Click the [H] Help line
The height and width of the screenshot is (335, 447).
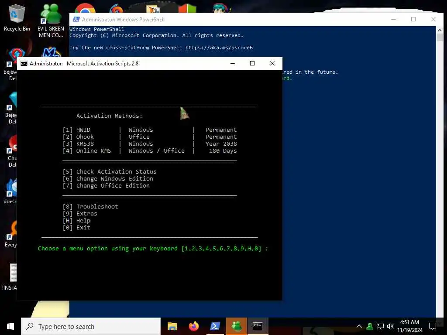[76, 220]
